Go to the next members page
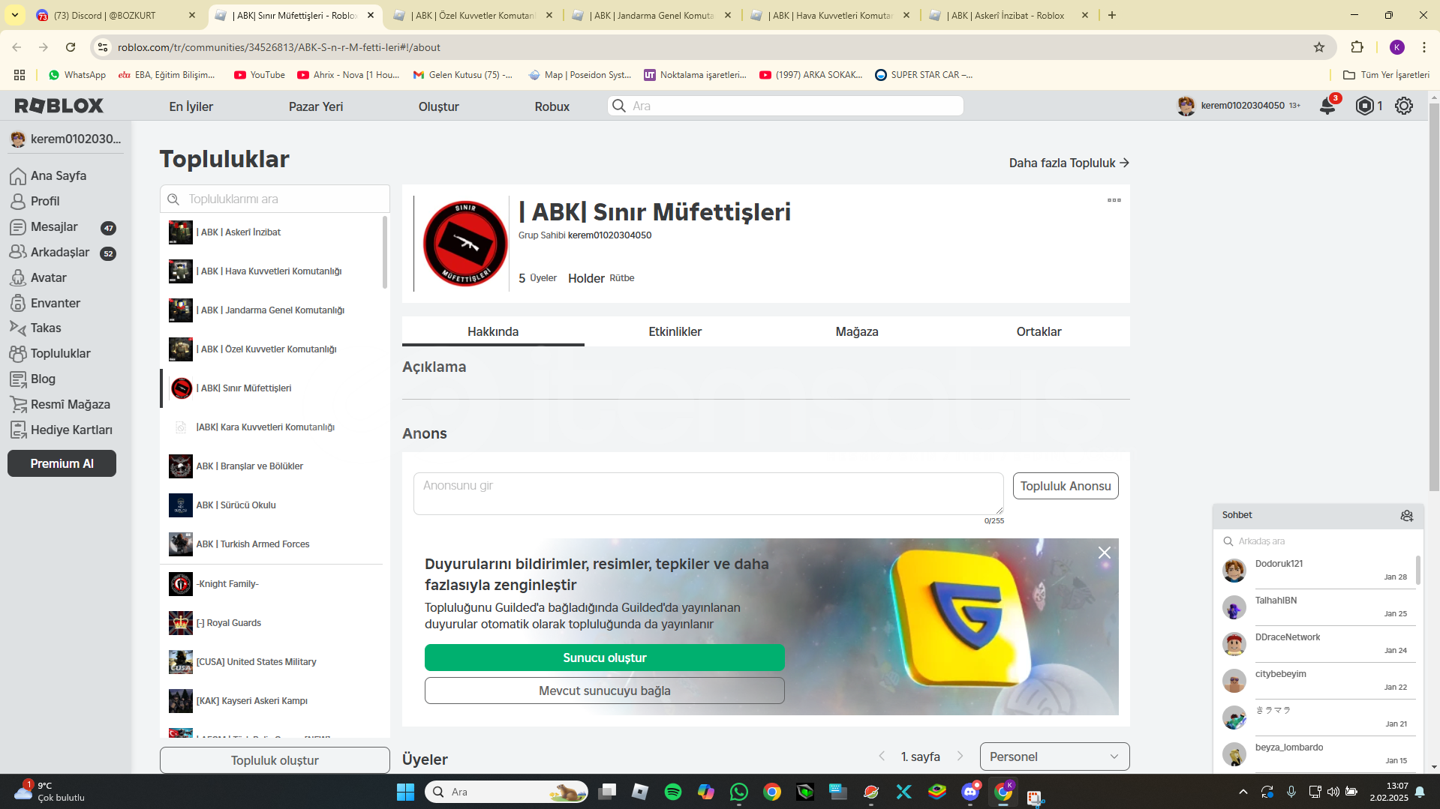This screenshot has height=809, width=1440. click(x=960, y=757)
